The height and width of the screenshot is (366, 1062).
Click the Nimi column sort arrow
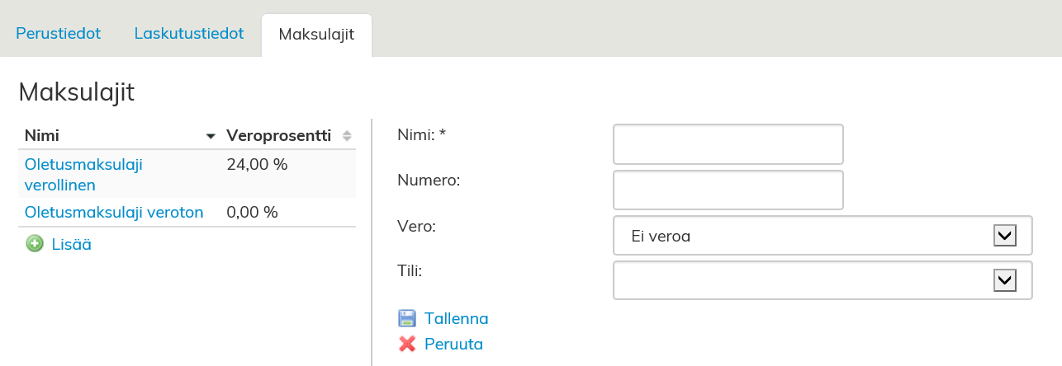[211, 136]
